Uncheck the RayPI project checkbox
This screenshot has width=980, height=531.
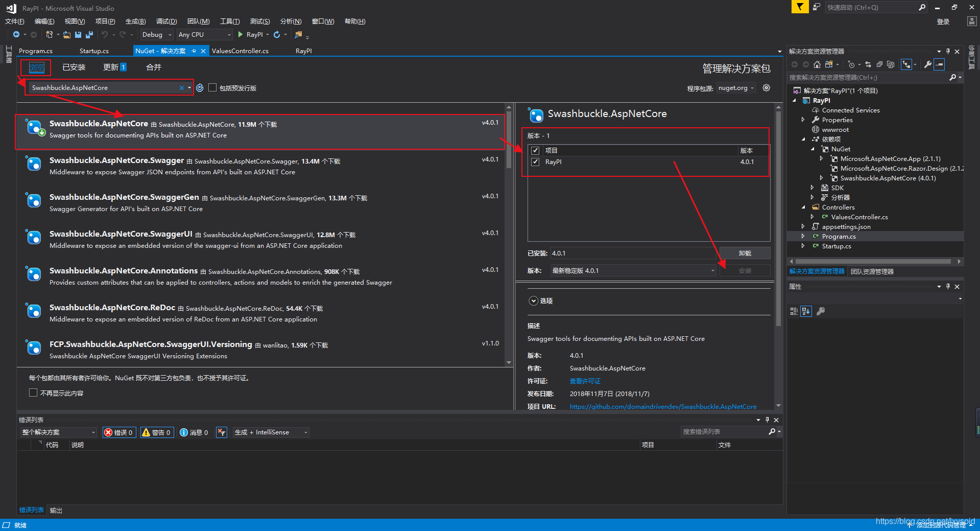pyautogui.click(x=535, y=162)
